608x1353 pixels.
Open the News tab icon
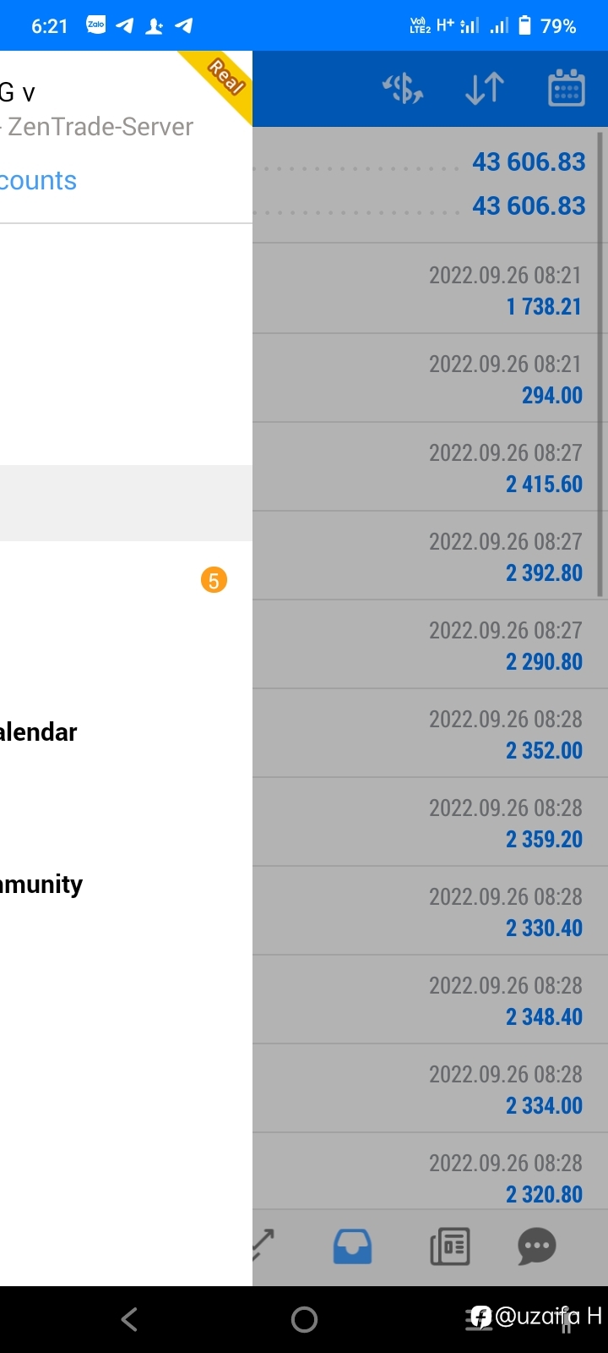coord(450,1246)
